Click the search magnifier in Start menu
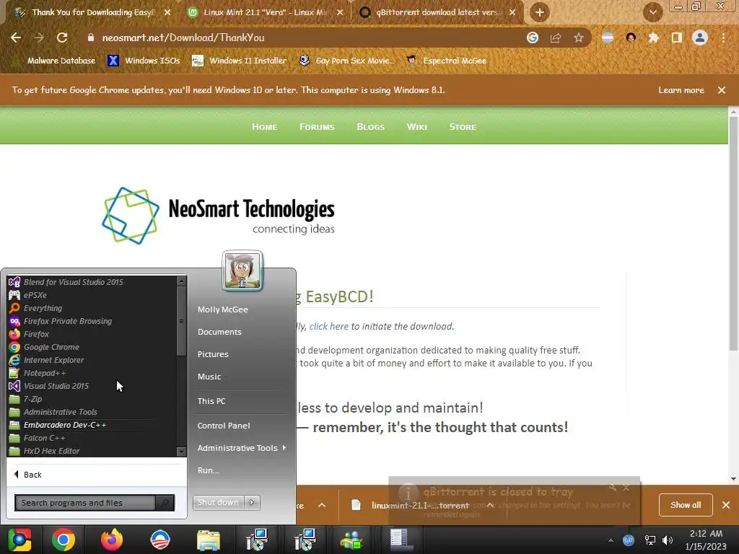Image resolution: width=739 pixels, height=554 pixels. [x=165, y=503]
